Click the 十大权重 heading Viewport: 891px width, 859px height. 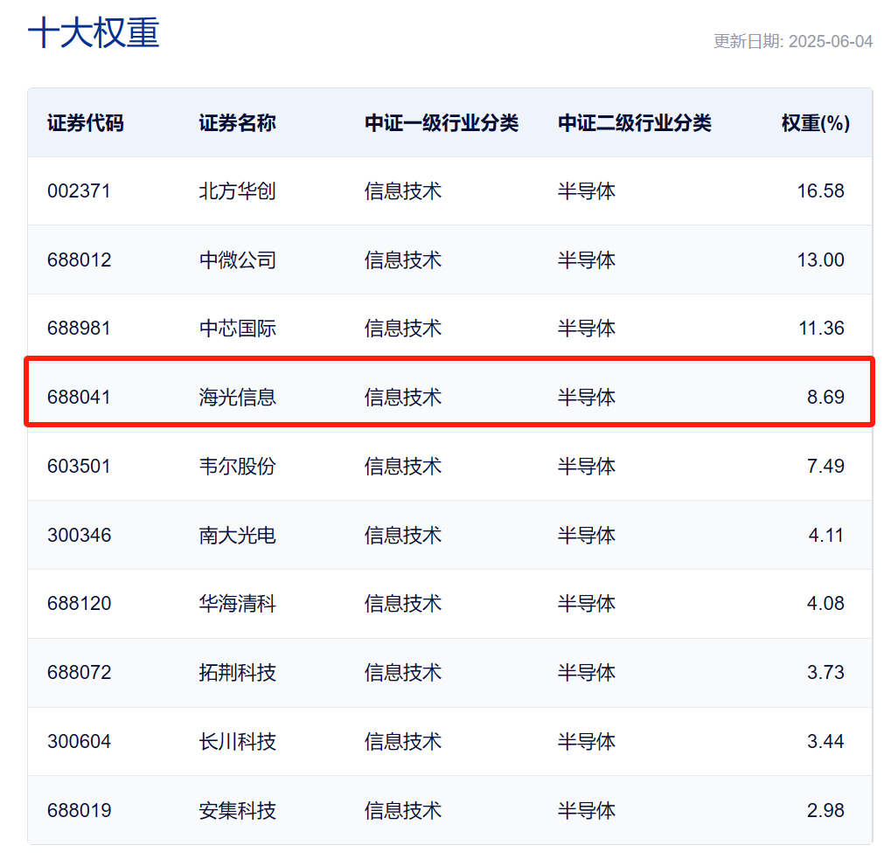click(94, 32)
